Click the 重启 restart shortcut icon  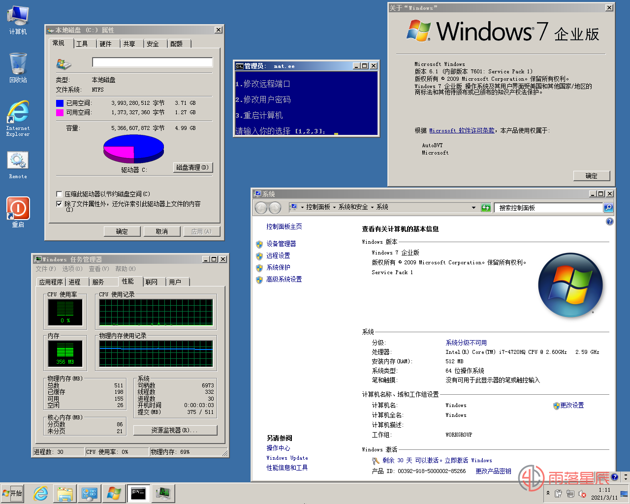(18, 212)
